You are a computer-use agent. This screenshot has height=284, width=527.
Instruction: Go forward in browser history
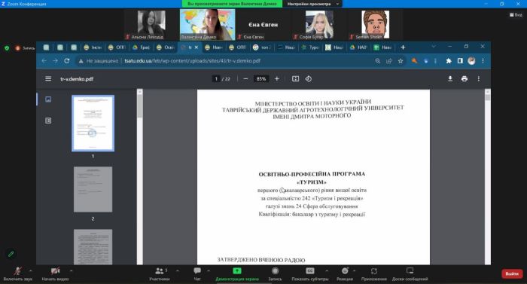(x=56, y=61)
